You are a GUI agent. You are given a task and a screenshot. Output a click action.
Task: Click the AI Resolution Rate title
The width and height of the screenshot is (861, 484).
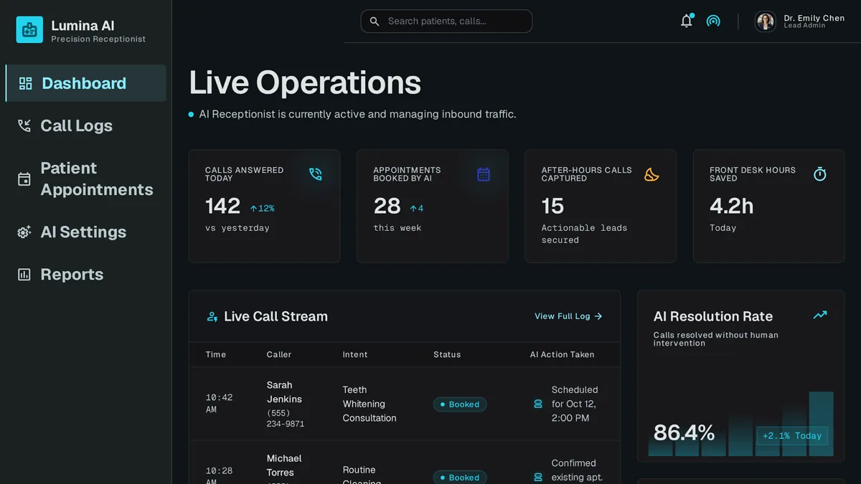(713, 316)
